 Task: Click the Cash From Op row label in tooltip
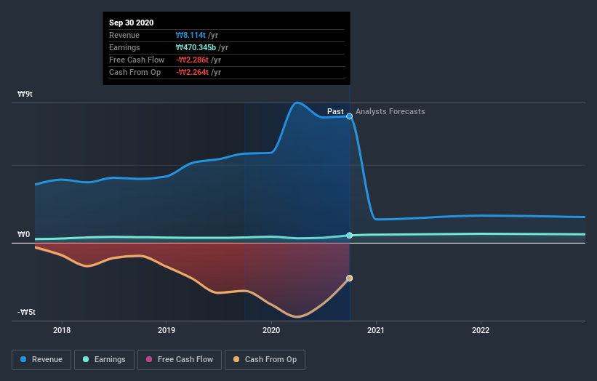click(x=135, y=72)
